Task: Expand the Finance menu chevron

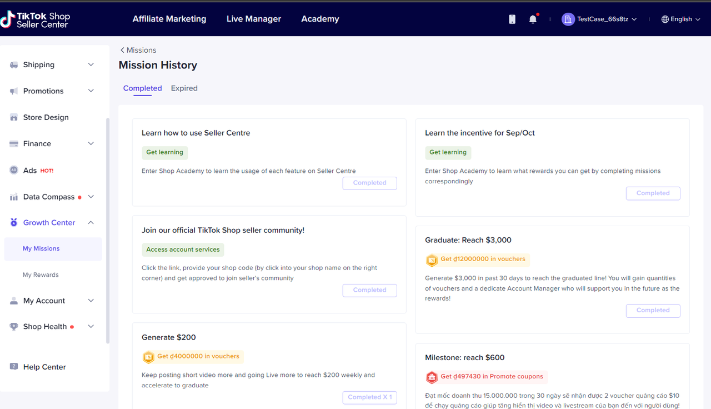Action: coord(91,143)
